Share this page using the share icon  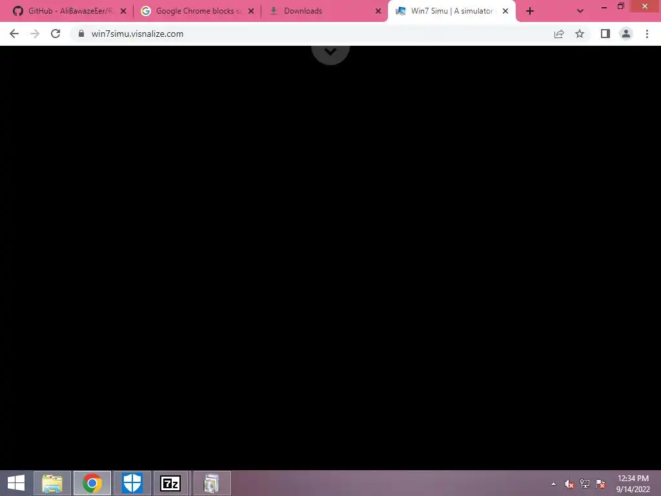click(x=559, y=34)
